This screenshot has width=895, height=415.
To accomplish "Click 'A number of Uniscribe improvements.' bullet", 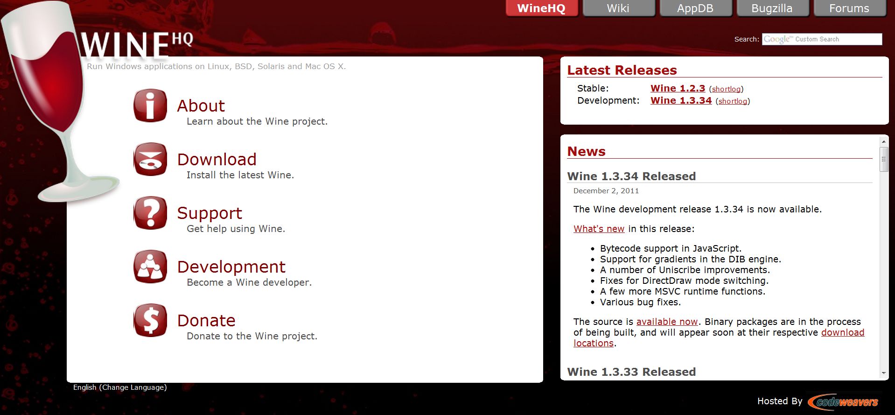I will tap(685, 270).
